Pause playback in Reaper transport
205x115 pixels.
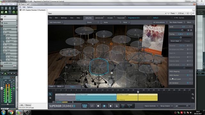(x=8, y=73)
